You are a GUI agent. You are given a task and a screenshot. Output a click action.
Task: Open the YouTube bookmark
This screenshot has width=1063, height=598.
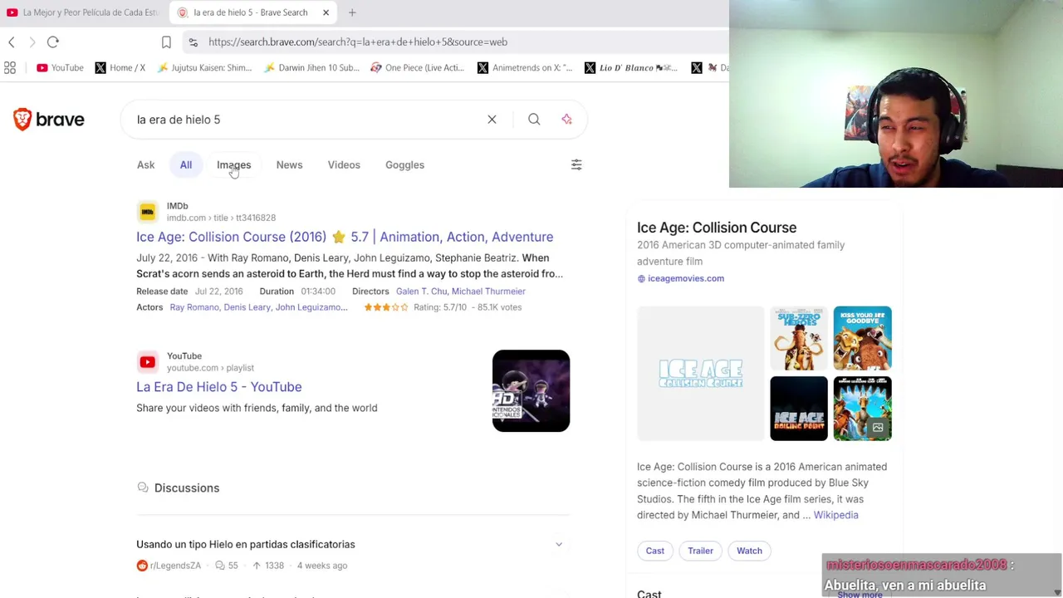click(x=60, y=68)
